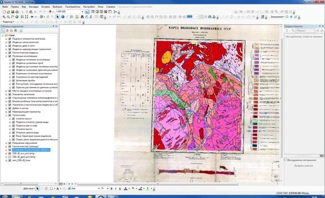Select the Zoom Out tool
This screenshot has width=325, height=198.
(8, 17)
